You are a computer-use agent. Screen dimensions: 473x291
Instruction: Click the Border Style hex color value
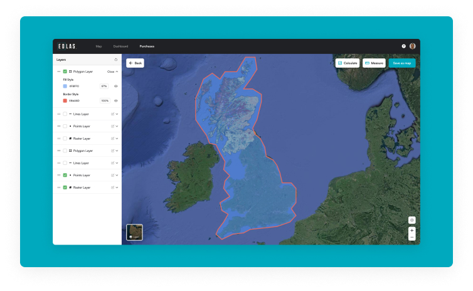click(x=75, y=101)
